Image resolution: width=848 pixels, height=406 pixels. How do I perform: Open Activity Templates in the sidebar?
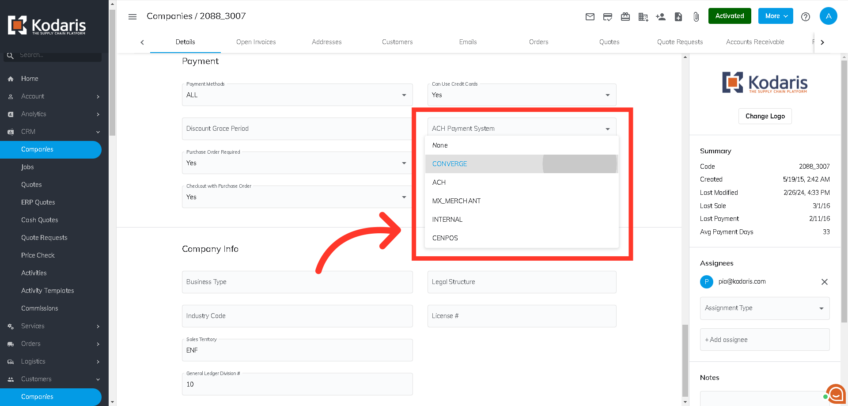pyautogui.click(x=48, y=291)
